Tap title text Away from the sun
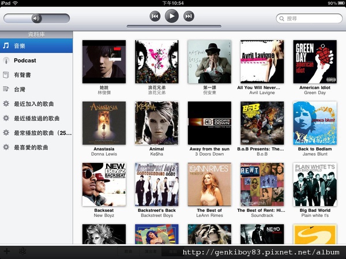The height and width of the screenshot is (259, 346). [209, 149]
